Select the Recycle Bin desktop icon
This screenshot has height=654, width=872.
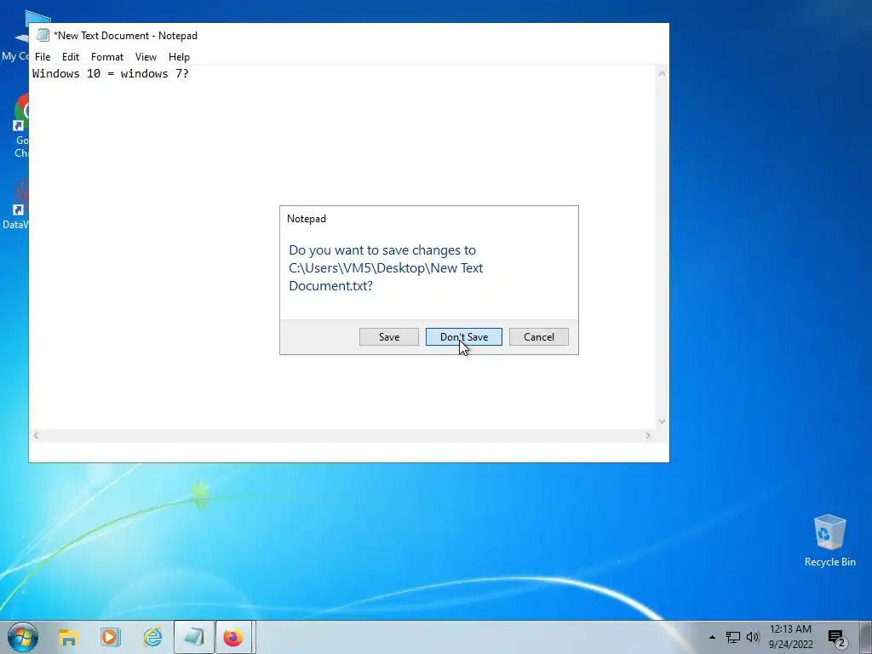[829, 541]
